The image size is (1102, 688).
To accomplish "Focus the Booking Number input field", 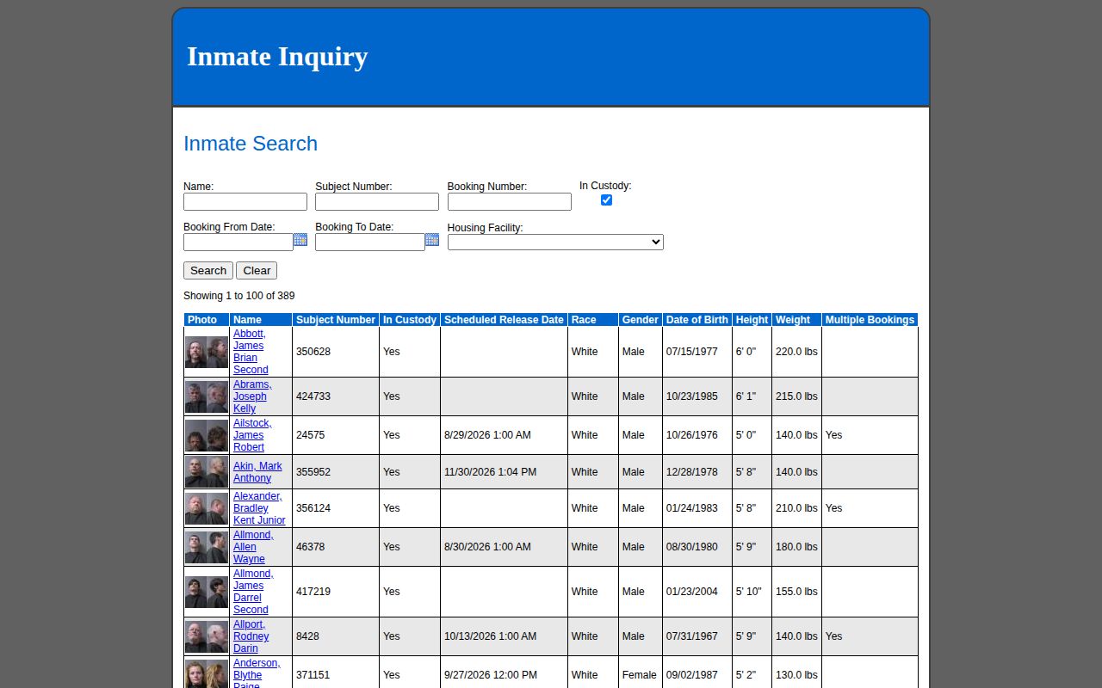I will click(x=510, y=202).
